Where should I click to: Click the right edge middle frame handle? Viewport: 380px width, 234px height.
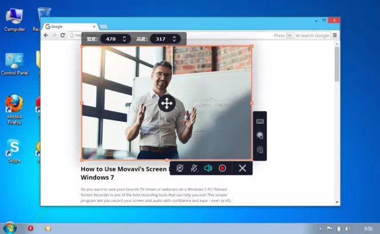coord(252,103)
